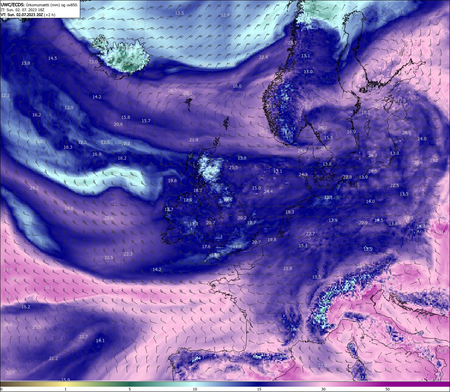Click the 15.1 value label
450x392 pixels.
[303, 246]
